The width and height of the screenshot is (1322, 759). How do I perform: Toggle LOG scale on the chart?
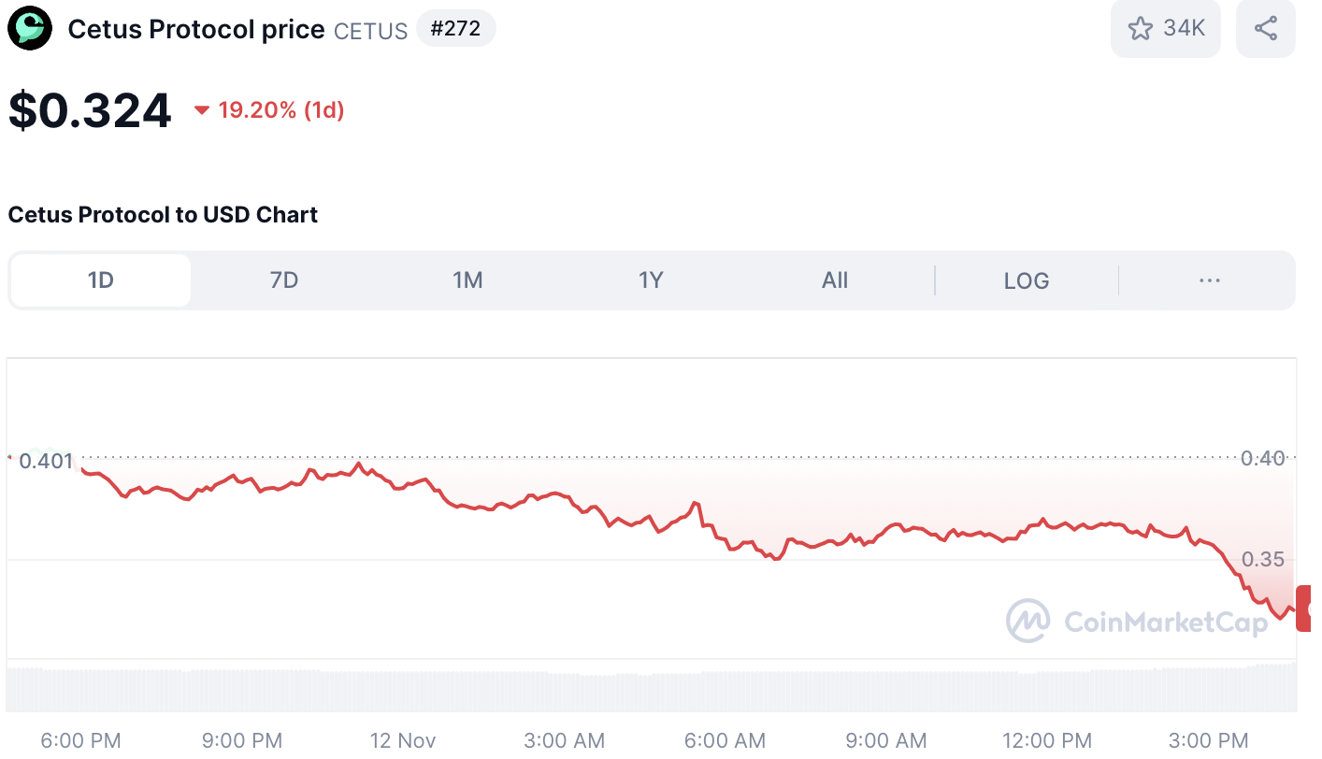click(1026, 280)
